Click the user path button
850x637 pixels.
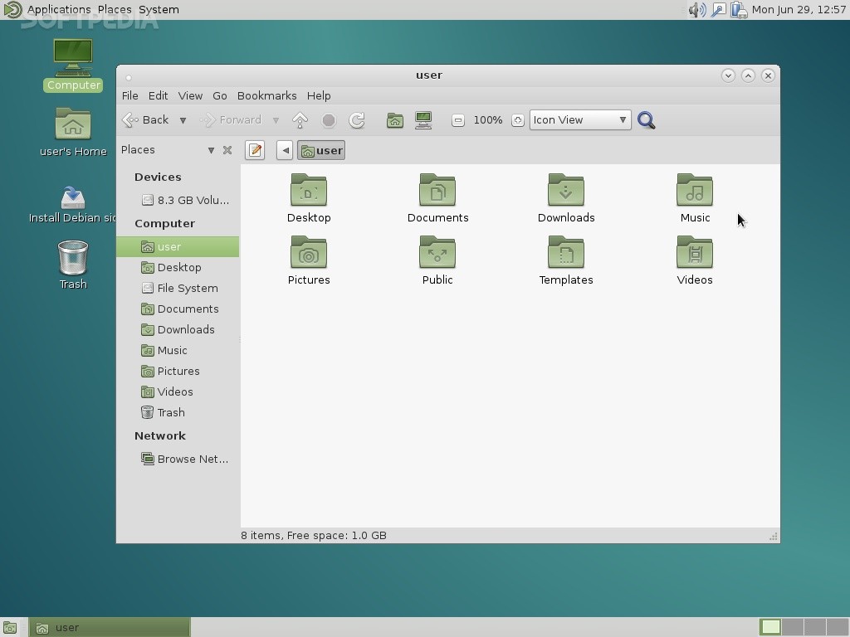pos(321,150)
